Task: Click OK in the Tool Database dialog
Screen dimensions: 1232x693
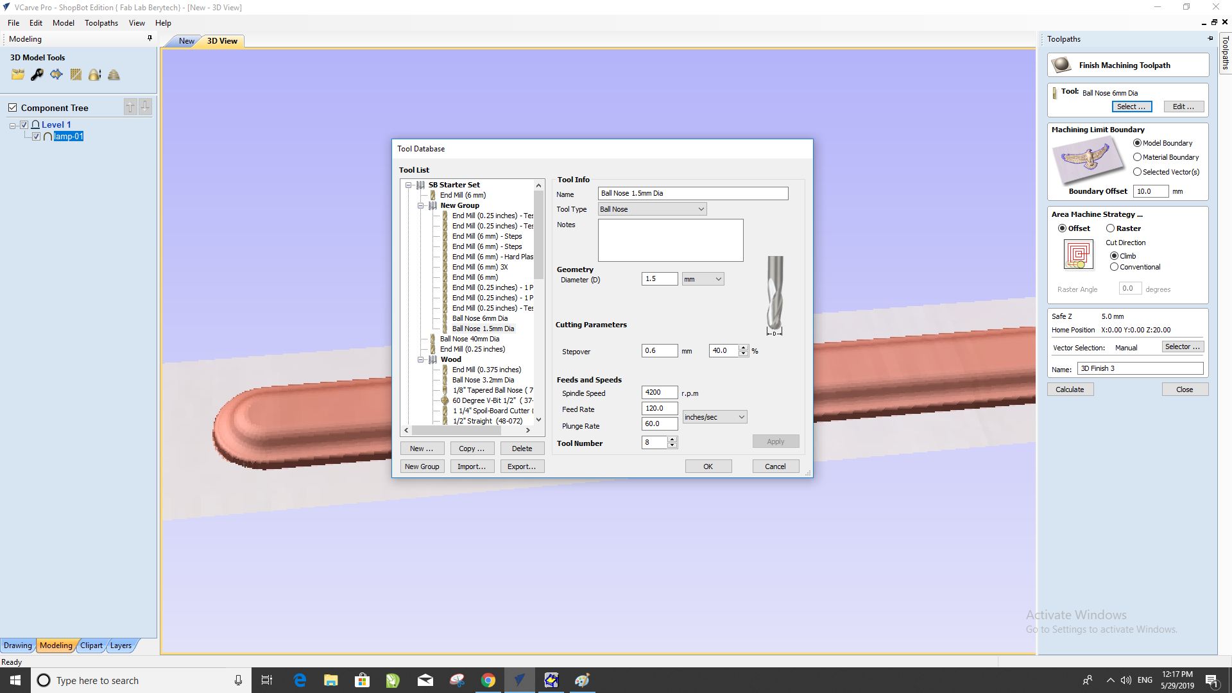Action: tap(708, 466)
